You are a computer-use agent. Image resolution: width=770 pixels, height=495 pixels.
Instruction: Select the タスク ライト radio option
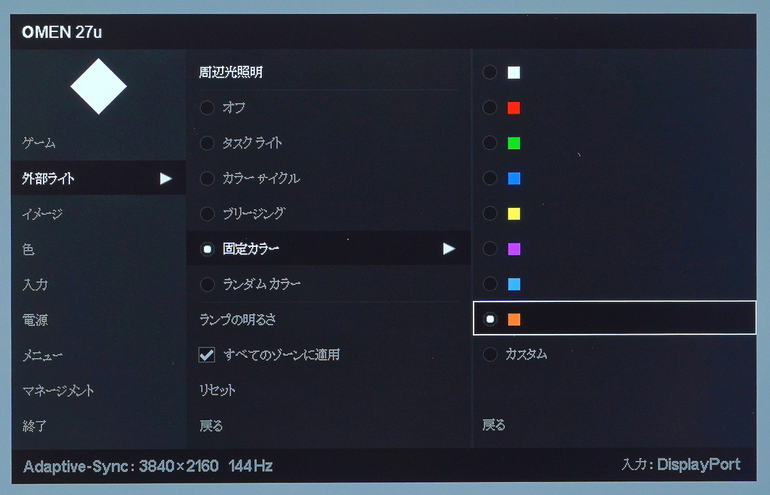(207, 143)
